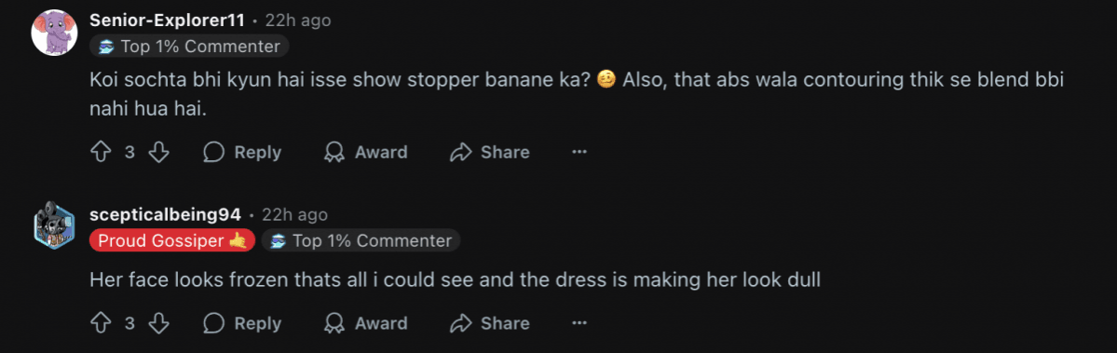Visit scepticalbeing94's profile via username
This screenshot has width=1117, height=353.
tap(165, 214)
